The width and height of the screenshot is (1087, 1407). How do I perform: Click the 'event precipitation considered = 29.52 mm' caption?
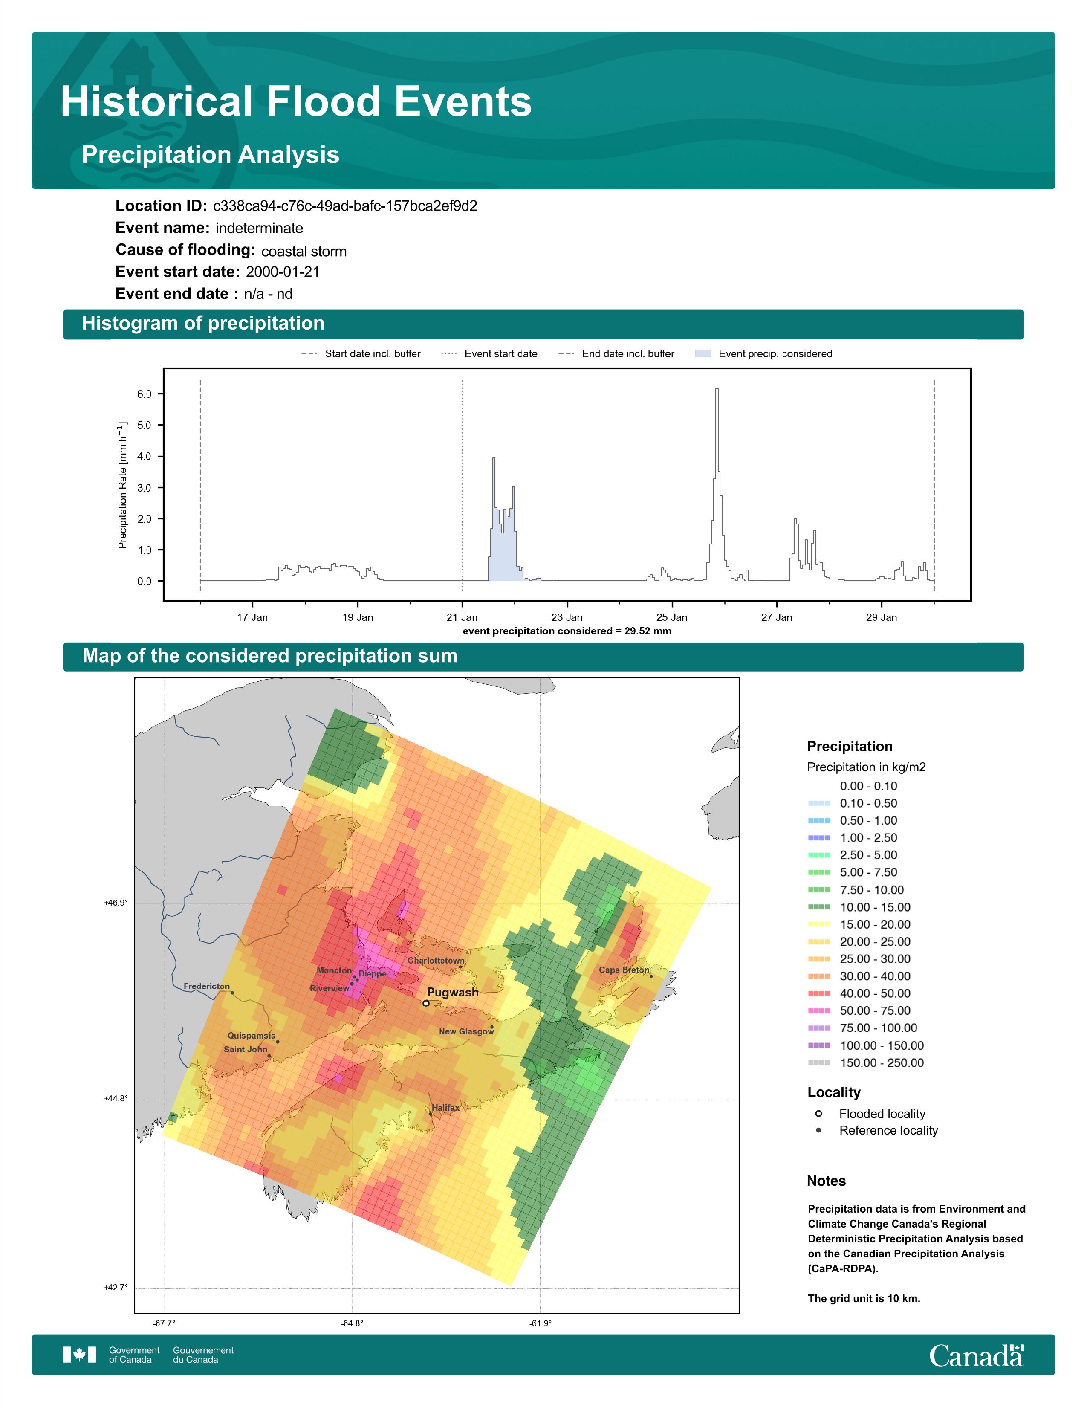click(567, 631)
